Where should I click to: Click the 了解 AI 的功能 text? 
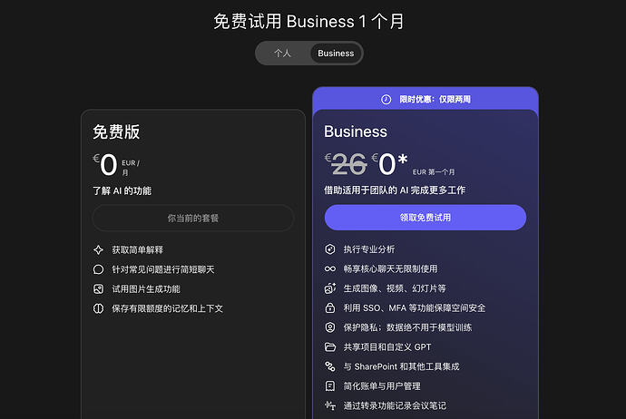coord(122,190)
